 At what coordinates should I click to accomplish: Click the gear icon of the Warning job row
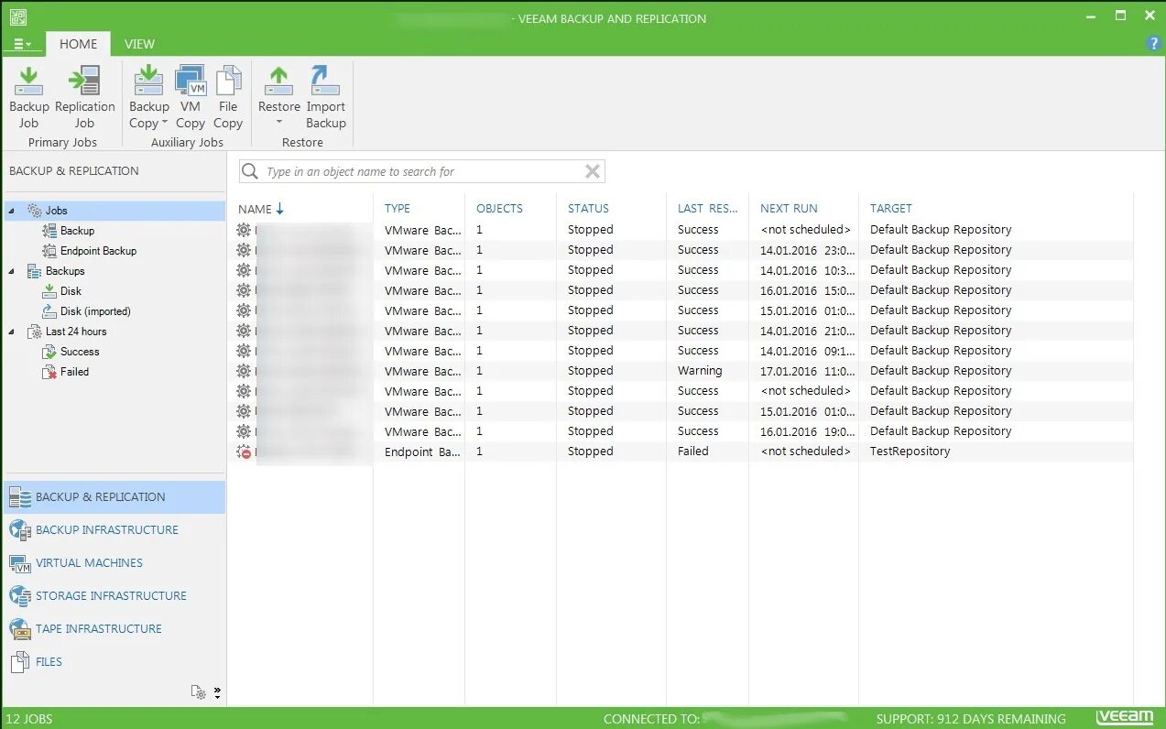coord(244,371)
